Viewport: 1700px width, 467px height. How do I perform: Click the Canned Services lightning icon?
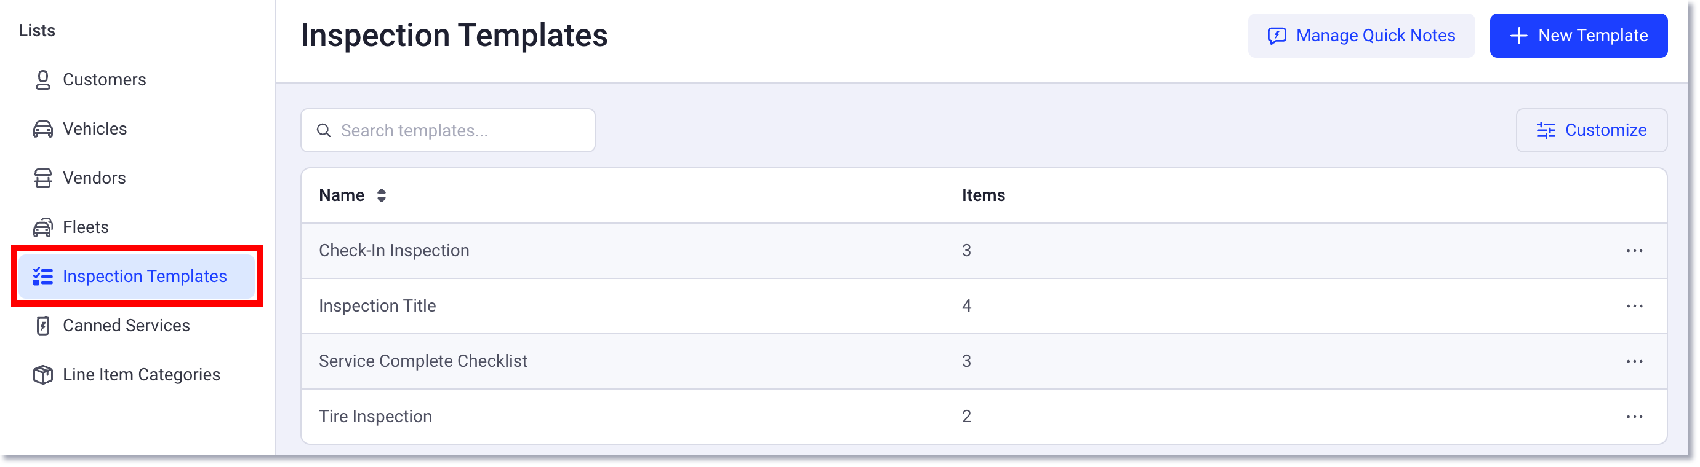pos(42,326)
